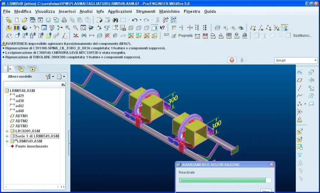320x193 pixels.
Task: Open the Analisi menu
Action: [86, 11]
